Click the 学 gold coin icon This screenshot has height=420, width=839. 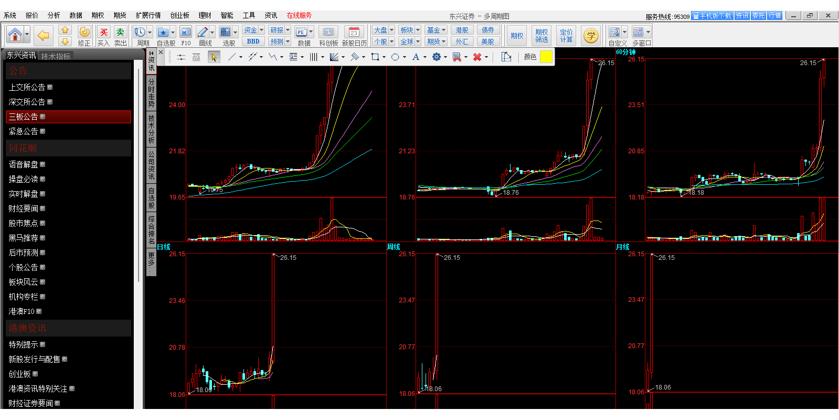click(591, 35)
